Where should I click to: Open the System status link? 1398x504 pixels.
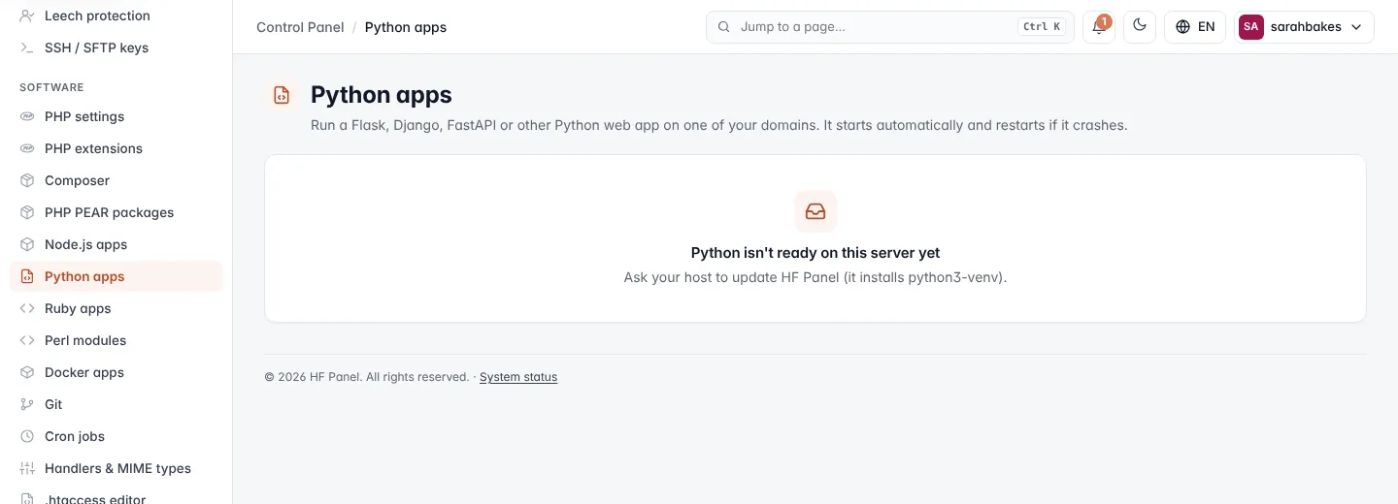(518, 377)
